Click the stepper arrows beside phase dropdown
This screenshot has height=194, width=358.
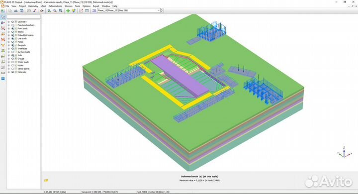pos(162,10)
